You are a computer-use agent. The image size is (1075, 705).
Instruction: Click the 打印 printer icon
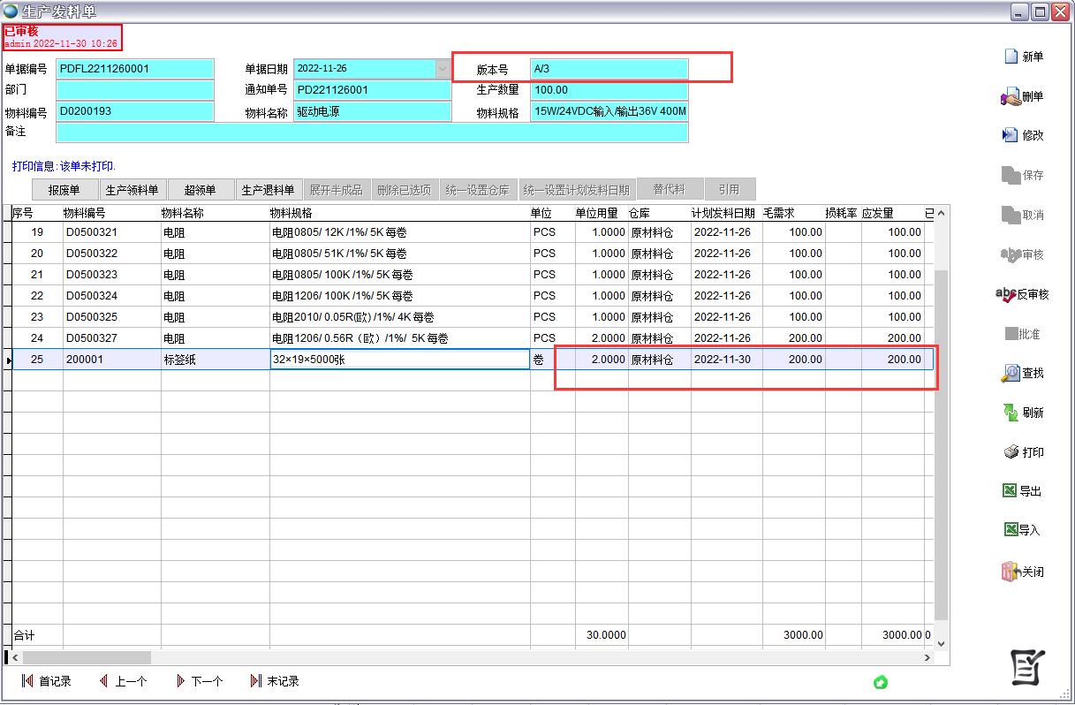[1011, 452]
